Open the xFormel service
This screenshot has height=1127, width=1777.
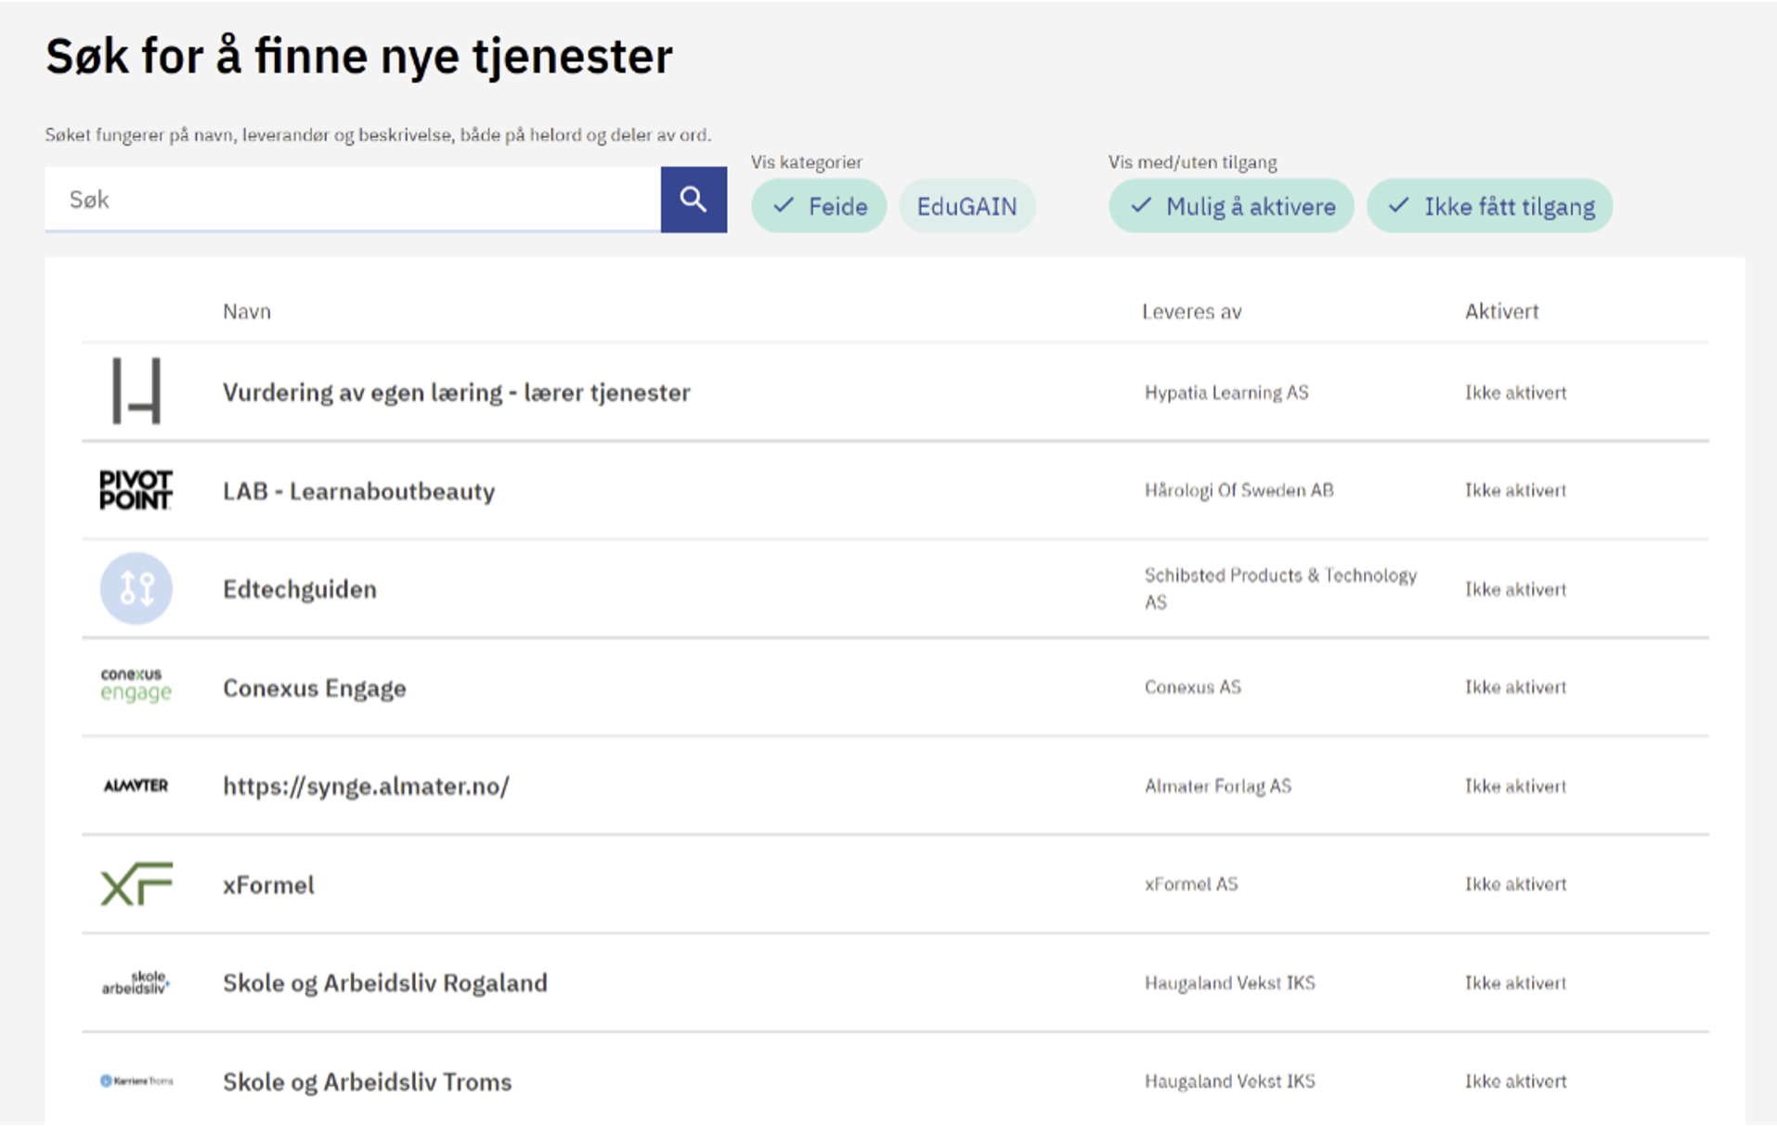click(268, 885)
